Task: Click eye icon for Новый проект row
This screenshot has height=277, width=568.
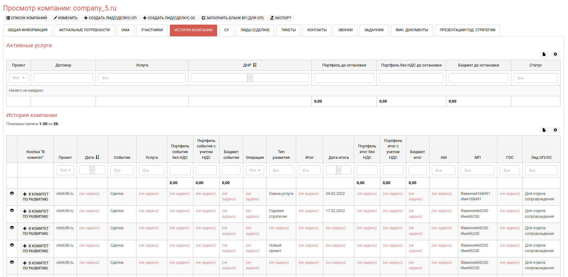Action: point(12,245)
